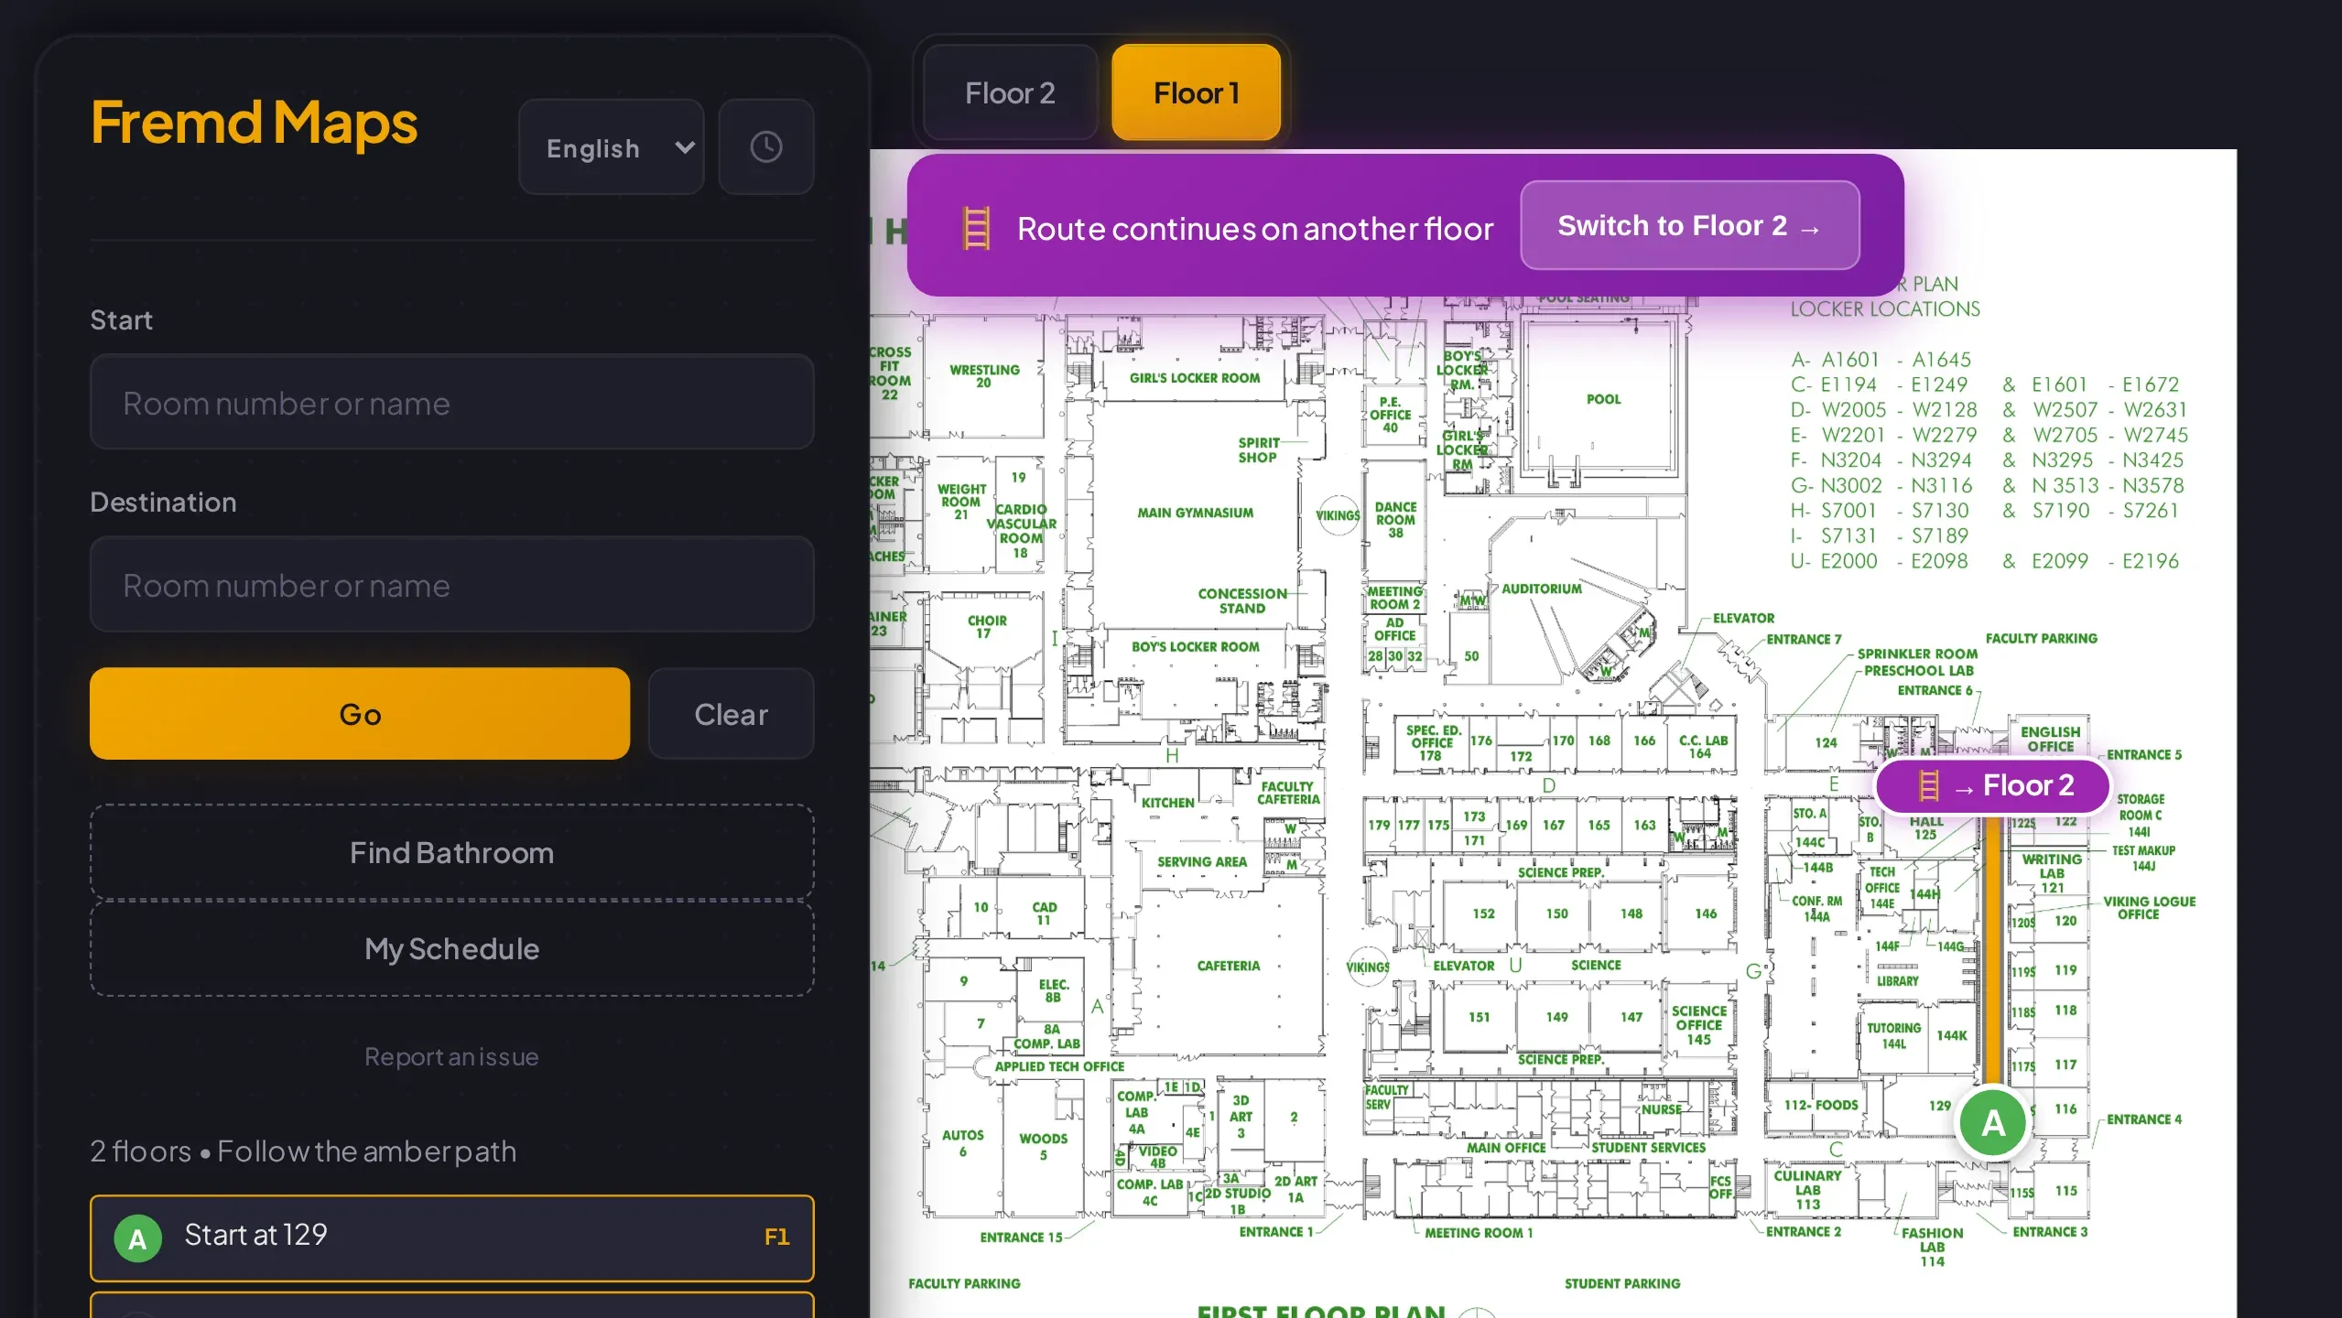This screenshot has width=2342, height=1318.
Task: Click the Report an issue link
Action: point(451,1056)
